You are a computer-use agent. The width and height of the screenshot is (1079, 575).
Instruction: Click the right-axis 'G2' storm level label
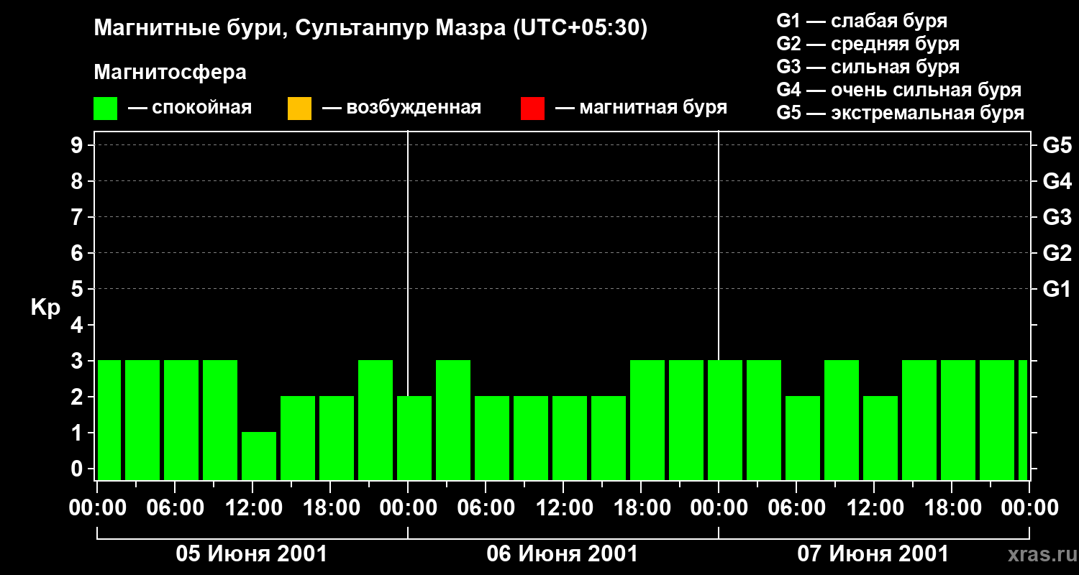coord(1057,253)
